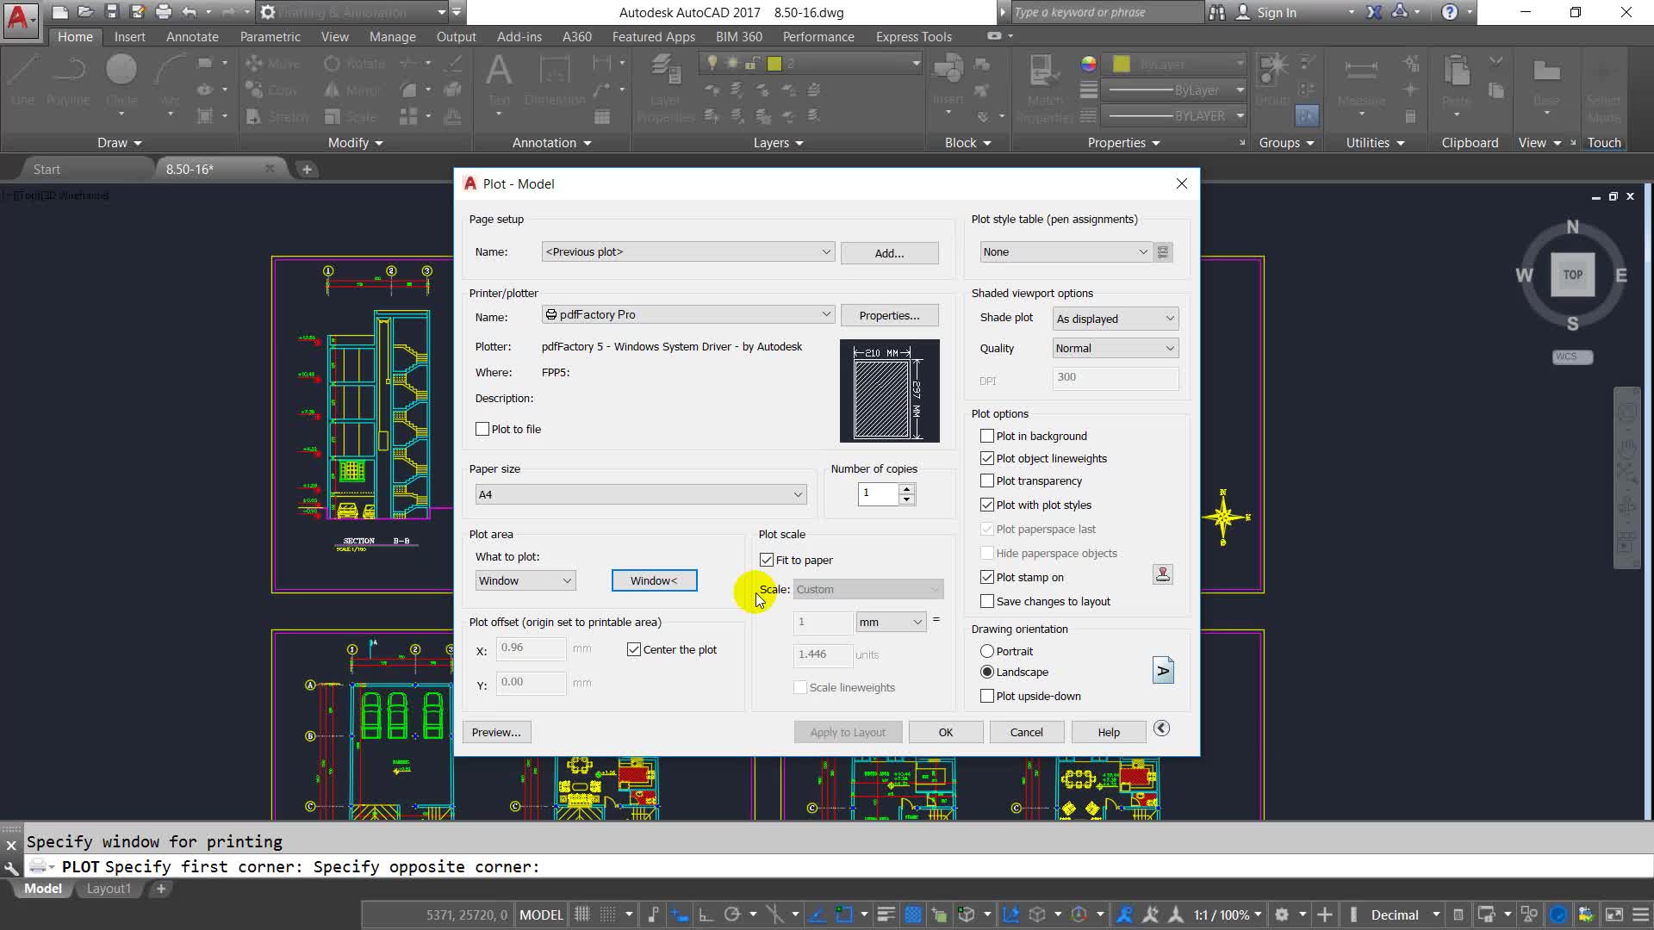Click TOP face on the ViewCube
The height and width of the screenshot is (930, 1654).
[x=1572, y=275]
